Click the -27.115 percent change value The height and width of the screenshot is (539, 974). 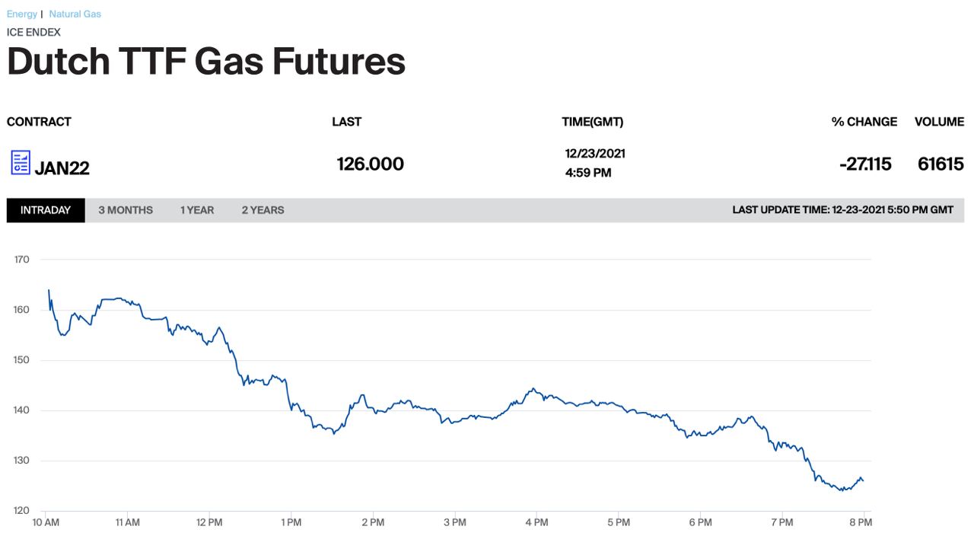pyautogui.click(x=865, y=164)
